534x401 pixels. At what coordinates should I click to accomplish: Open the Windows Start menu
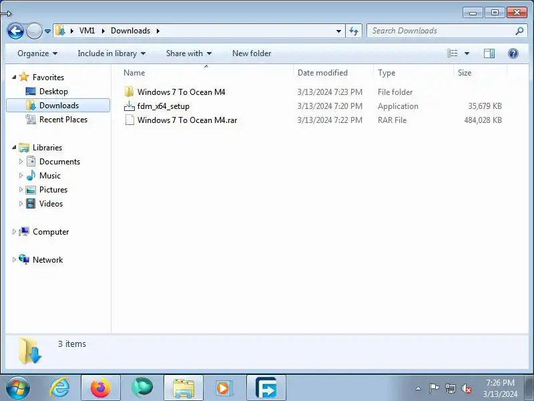18,388
